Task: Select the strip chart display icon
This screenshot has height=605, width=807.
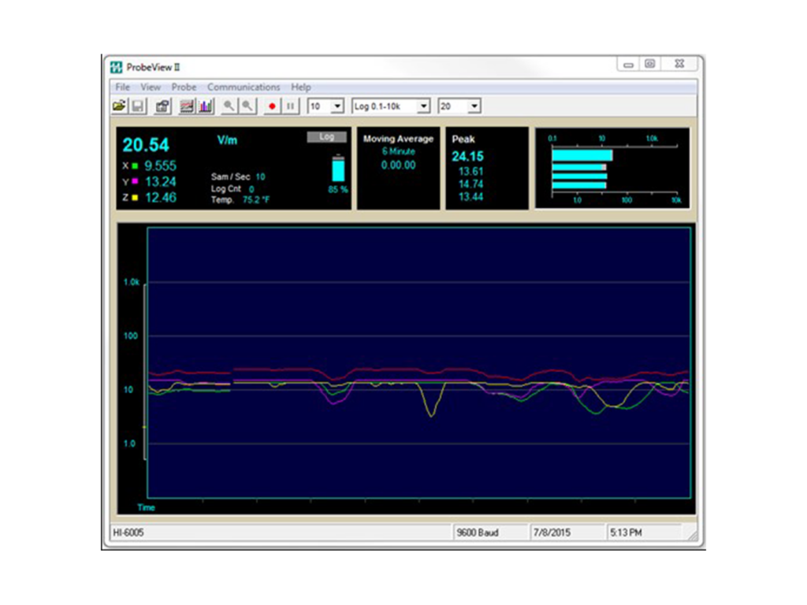Action: coord(186,106)
